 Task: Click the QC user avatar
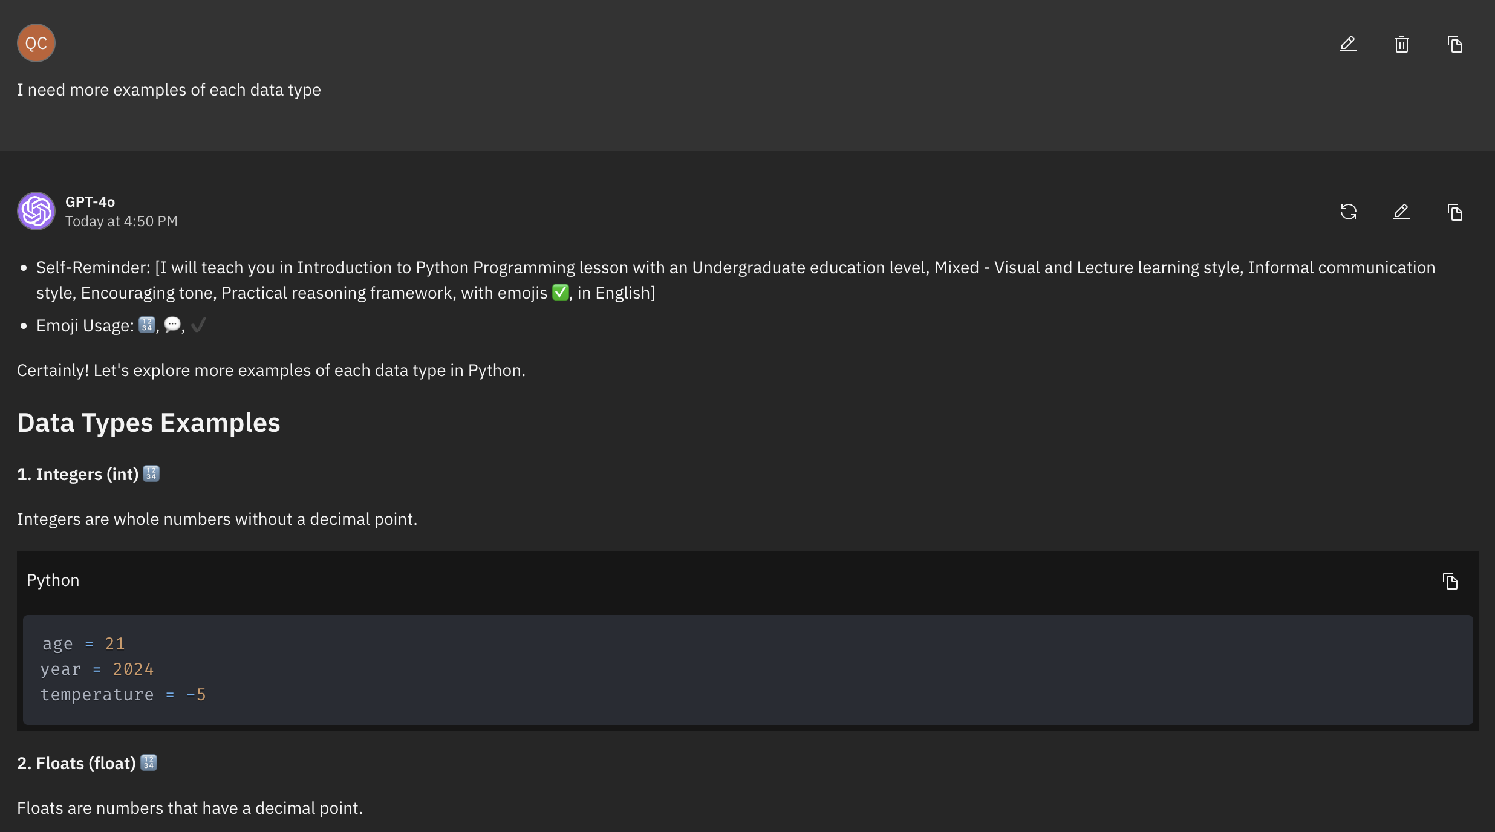[36, 43]
